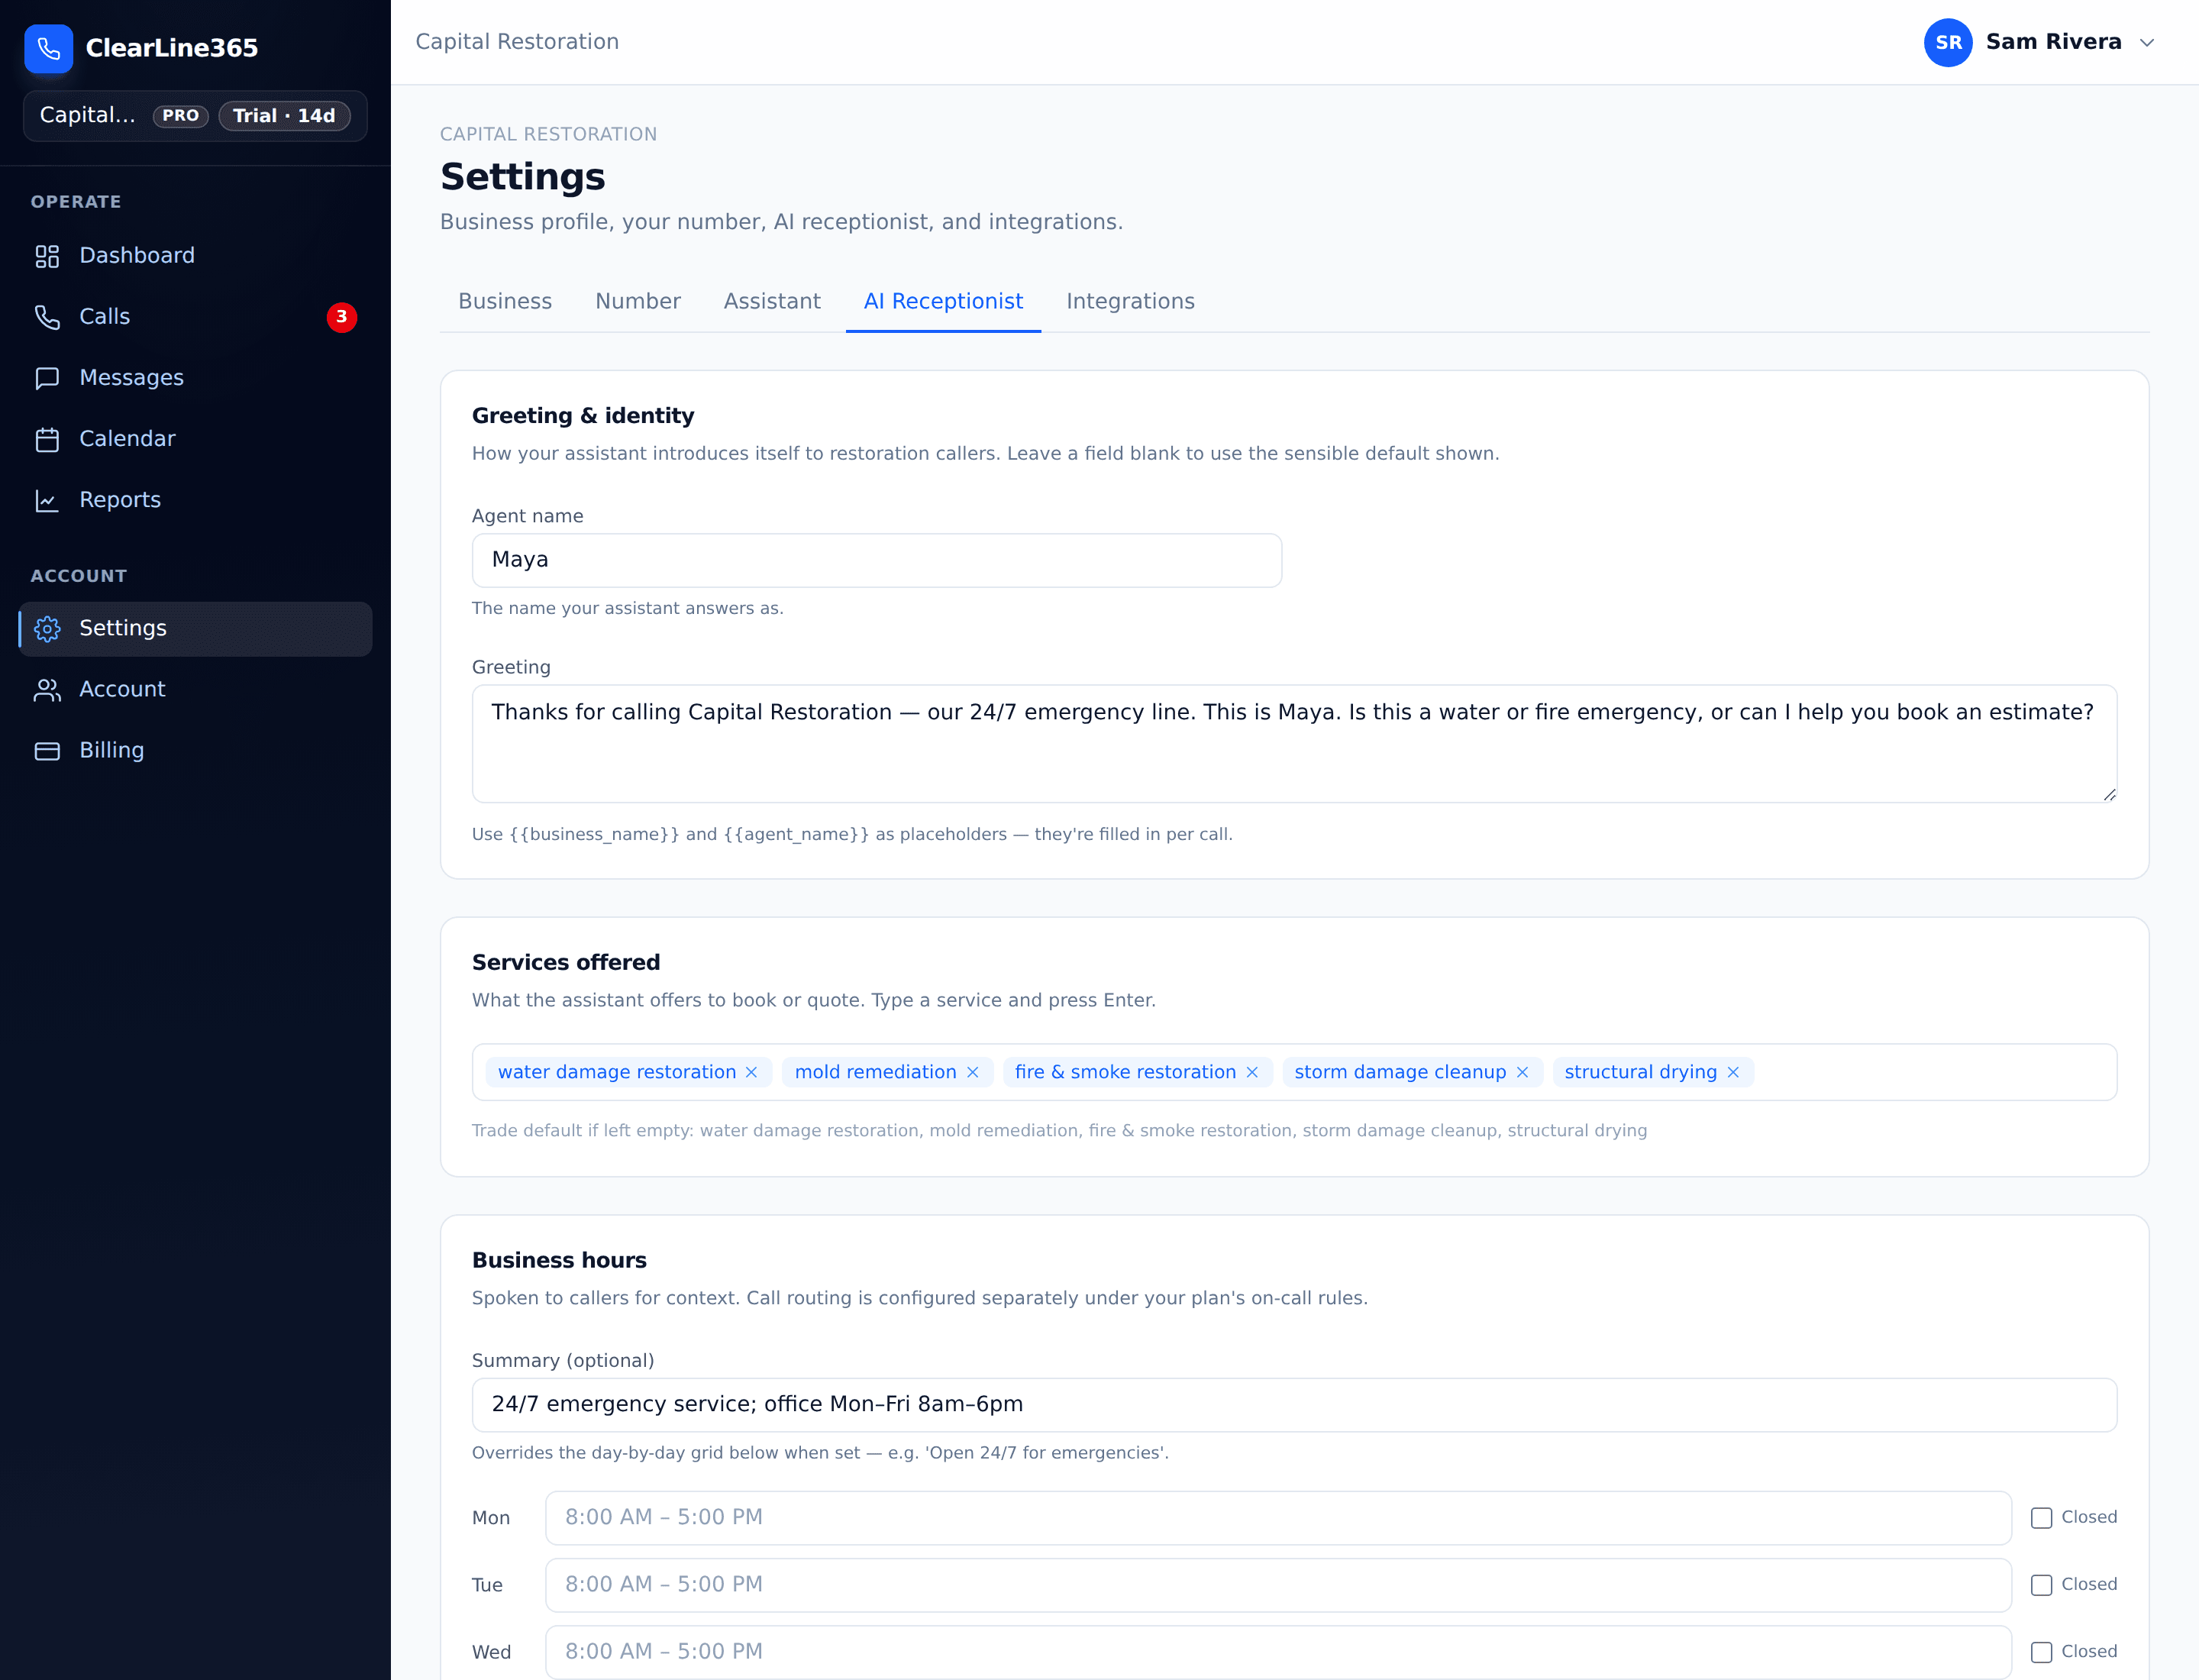Viewport: 2199px width, 1680px height.
Task: Click the Services offered heading
Action: (x=566, y=962)
